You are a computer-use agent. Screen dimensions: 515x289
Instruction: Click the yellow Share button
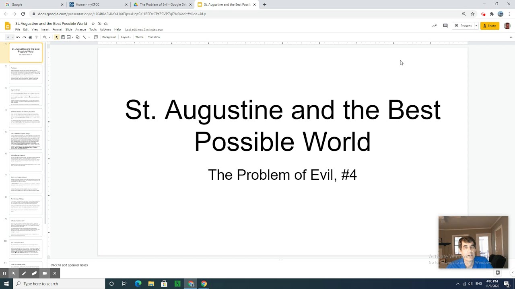[x=490, y=26]
